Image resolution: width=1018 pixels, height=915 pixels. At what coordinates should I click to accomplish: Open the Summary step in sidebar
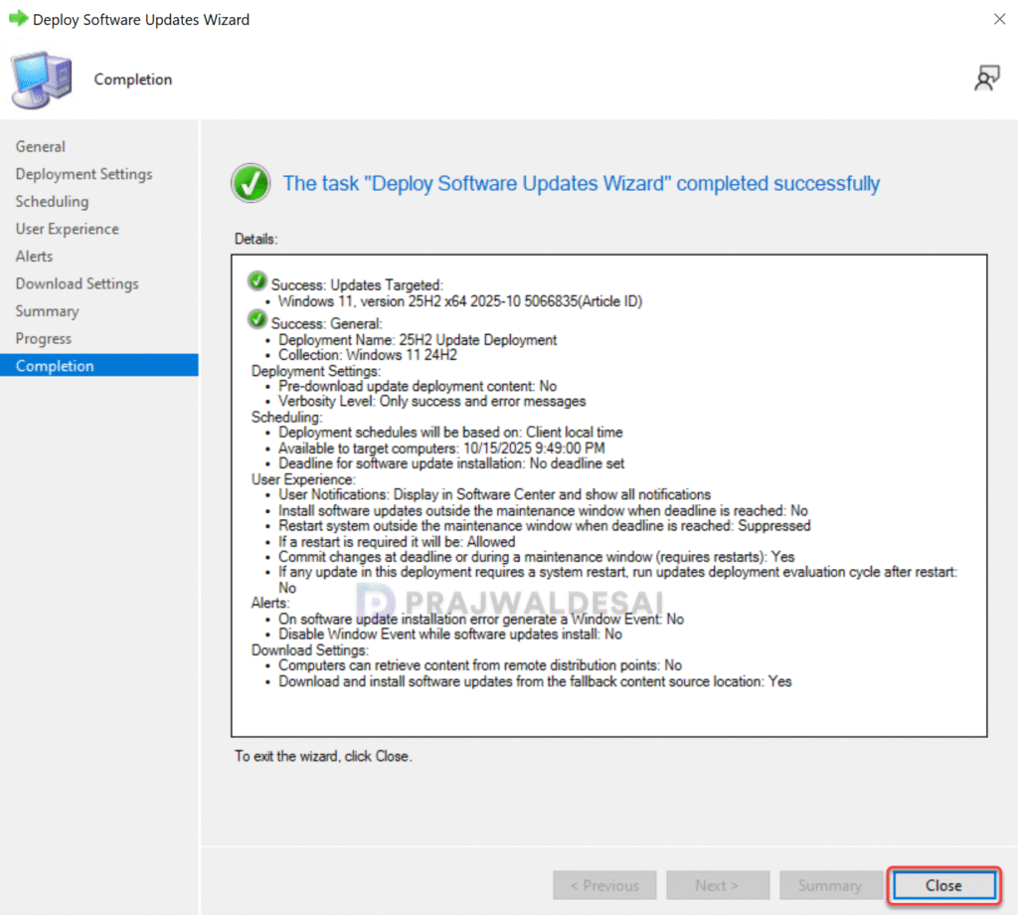pyautogui.click(x=47, y=311)
